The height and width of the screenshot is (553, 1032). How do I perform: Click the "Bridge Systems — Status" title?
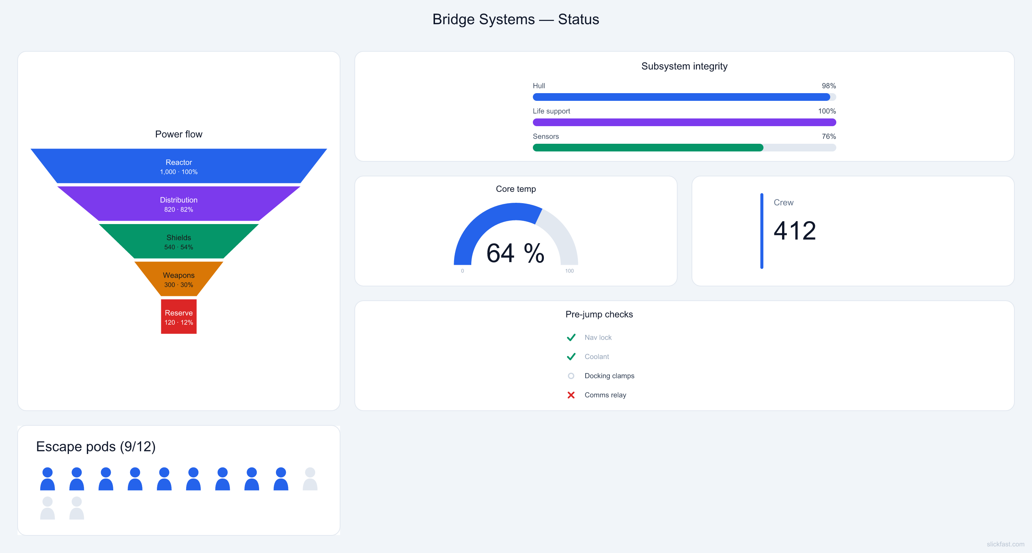pyautogui.click(x=516, y=19)
